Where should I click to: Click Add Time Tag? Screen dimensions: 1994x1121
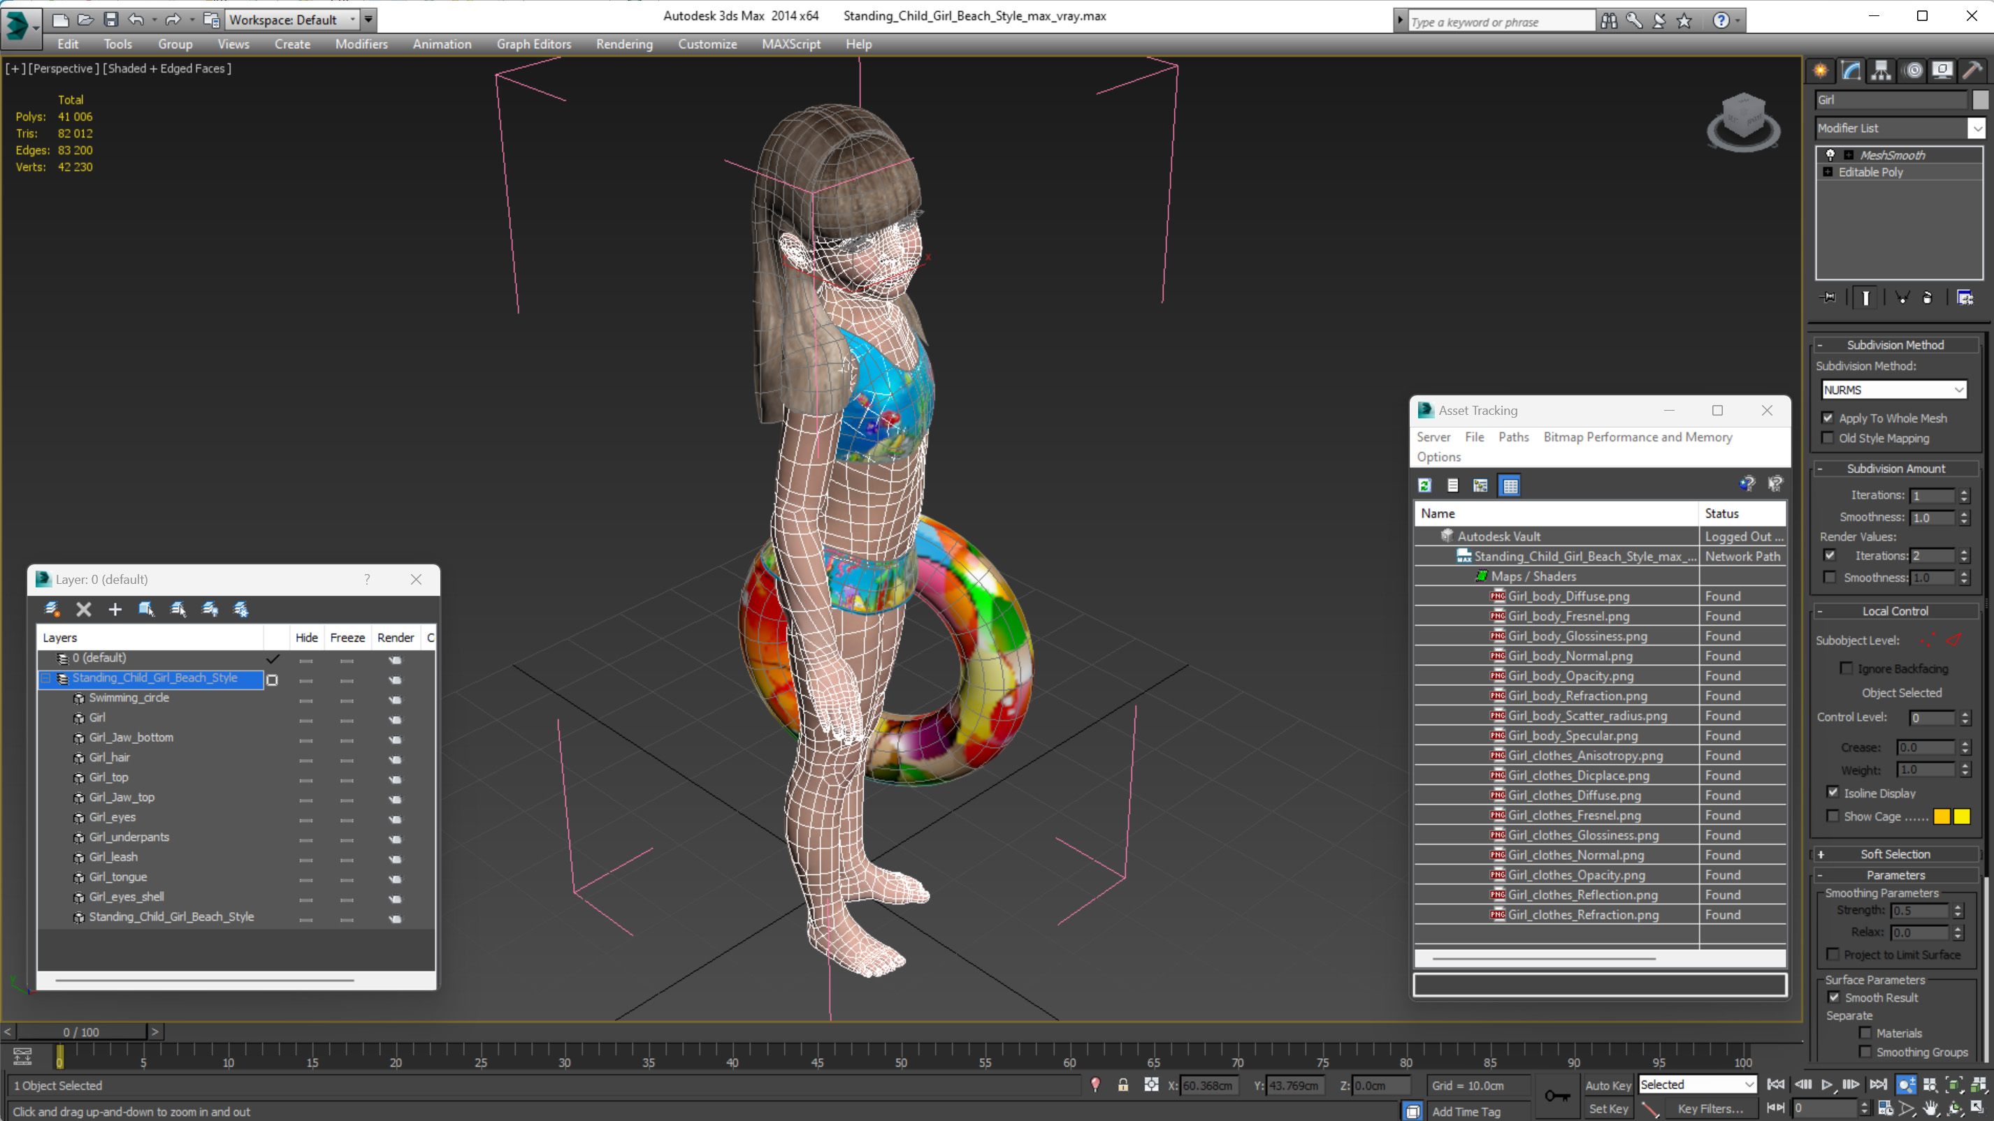1466,1111
